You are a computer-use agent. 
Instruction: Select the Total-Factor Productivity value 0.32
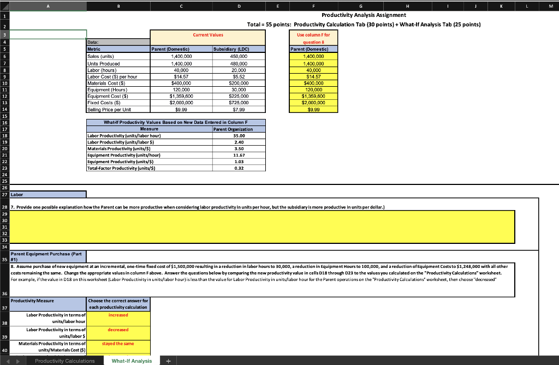pyautogui.click(x=239, y=168)
